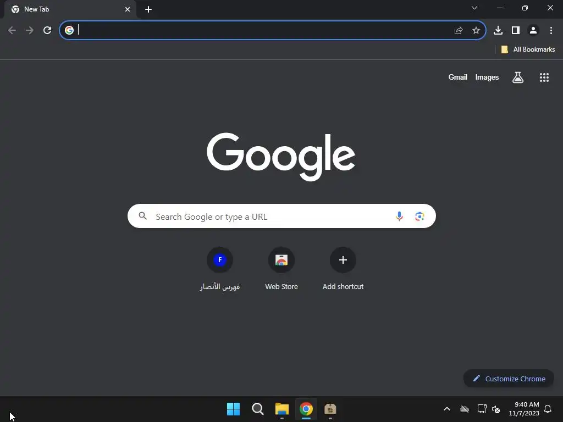
Task: Select the New Tab tab
Action: tap(70, 9)
